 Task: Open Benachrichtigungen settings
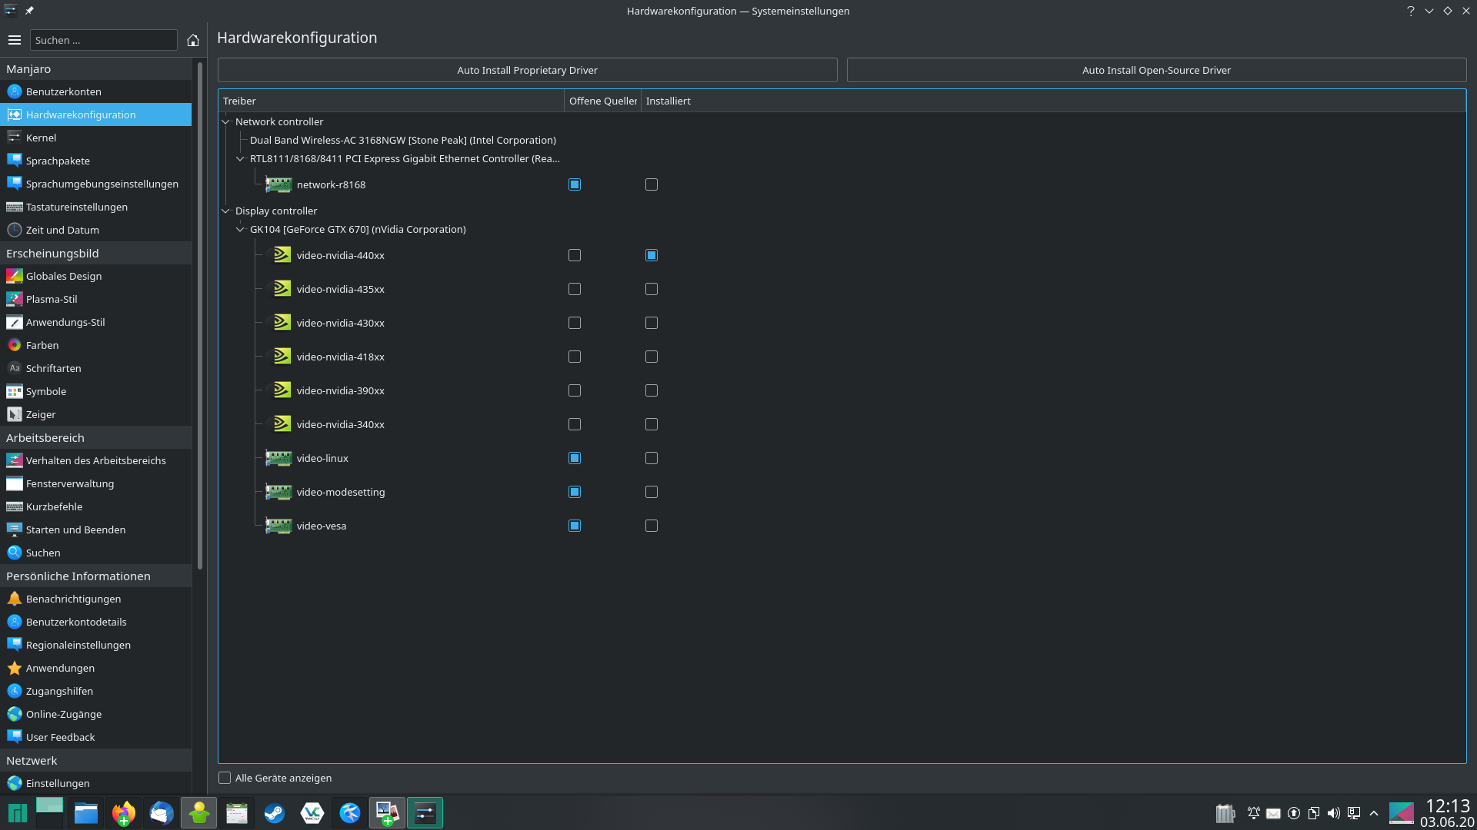(x=95, y=599)
